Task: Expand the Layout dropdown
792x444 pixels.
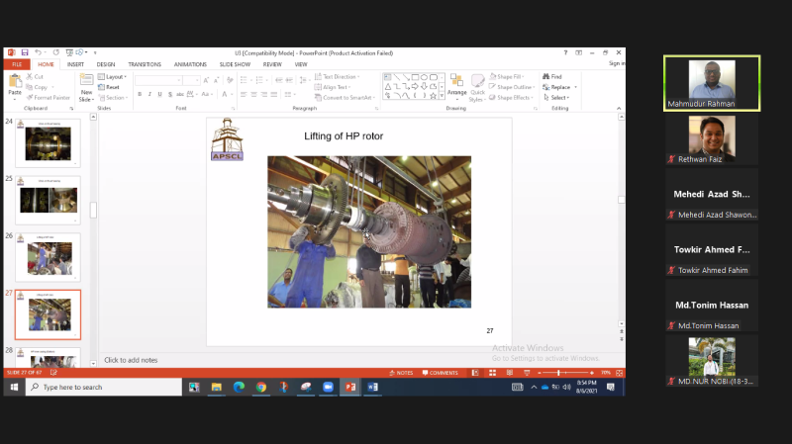Action: (x=114, y=76)
